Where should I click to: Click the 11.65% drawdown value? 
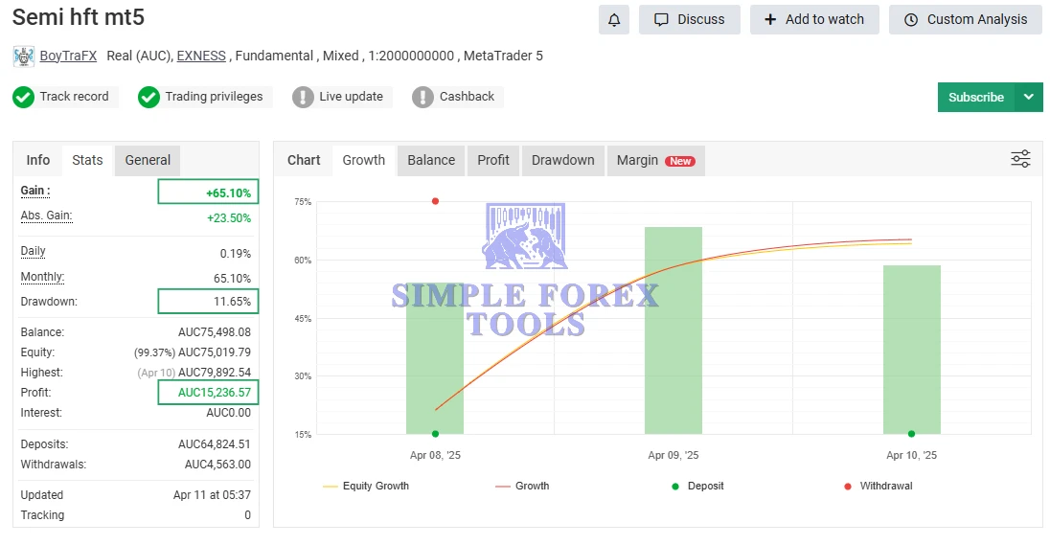(x=233, y=302)
